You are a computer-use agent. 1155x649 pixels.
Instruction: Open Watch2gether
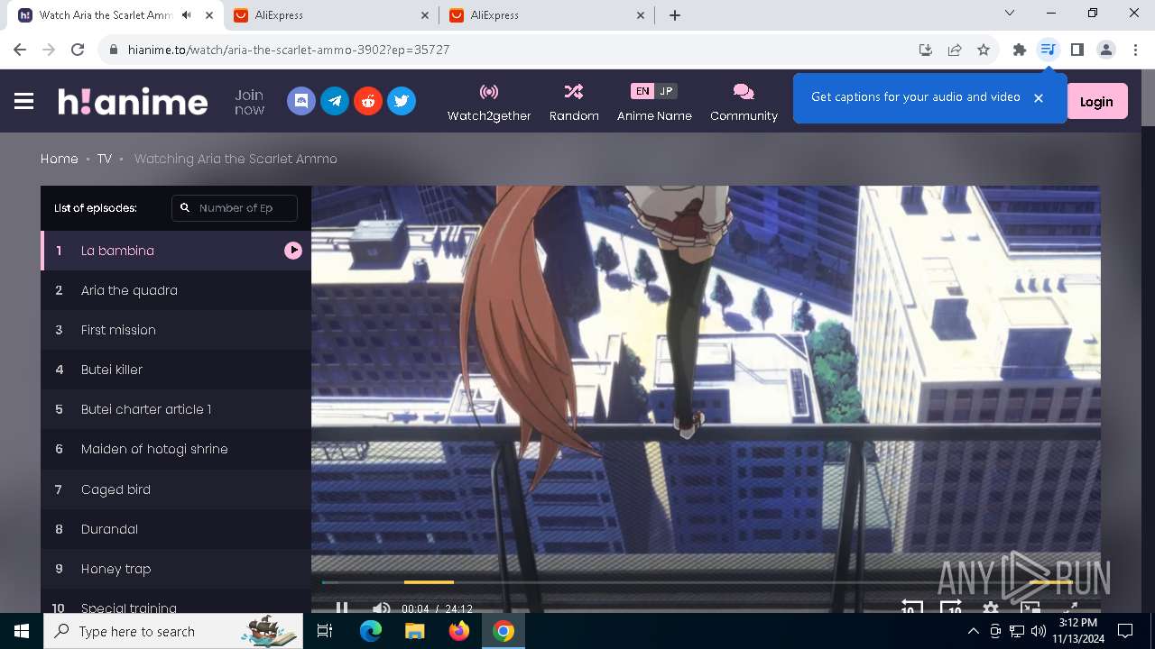coord(489,102)
